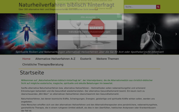The height and width of the screenshot is (112, 179).
Task: Click site title Naturheilverfahren biblisch hinterfragt
Action: [x=67, y=5]
